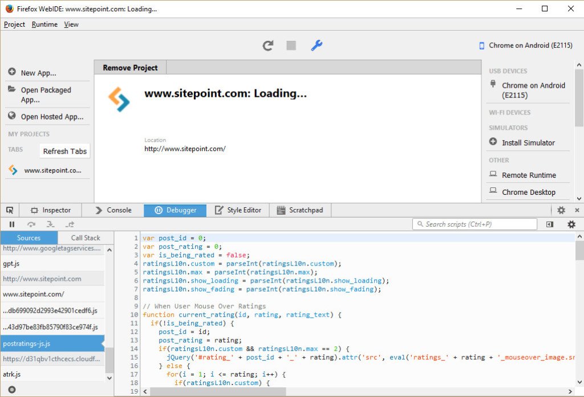Select the Sources pane tab
Viewport: 584px width, 397px height.
point(29,238)
